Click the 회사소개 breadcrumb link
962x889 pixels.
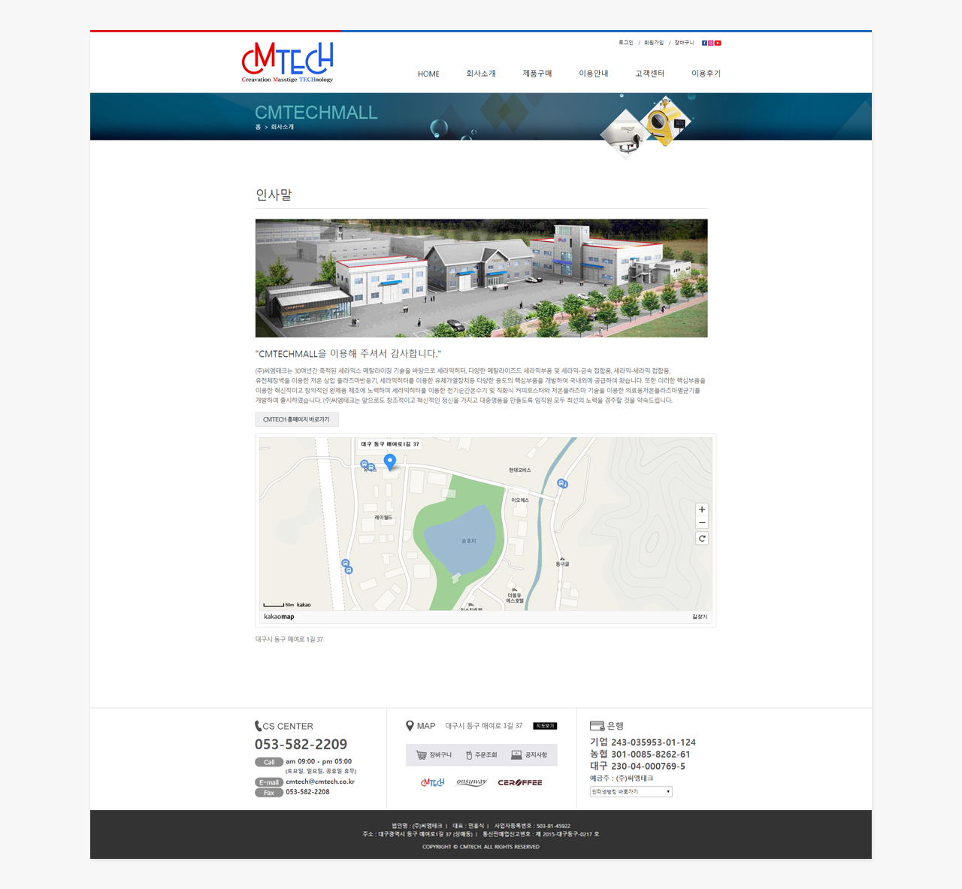coord(283,127)
